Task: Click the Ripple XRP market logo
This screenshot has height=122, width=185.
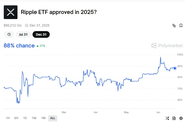Action: (10, 12)
